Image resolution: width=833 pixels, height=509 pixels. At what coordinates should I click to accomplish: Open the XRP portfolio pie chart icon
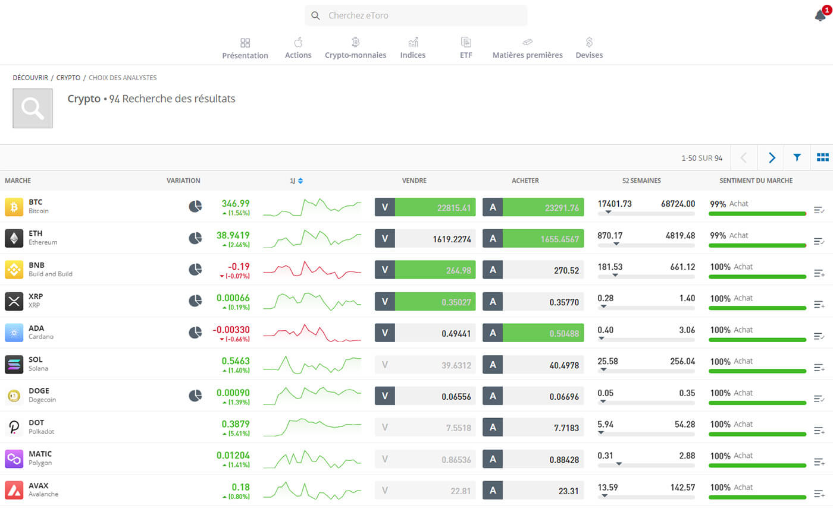195,301
